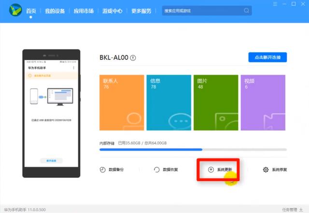Click the internal storage usage bar
The image size is (309, 213).
193,150
